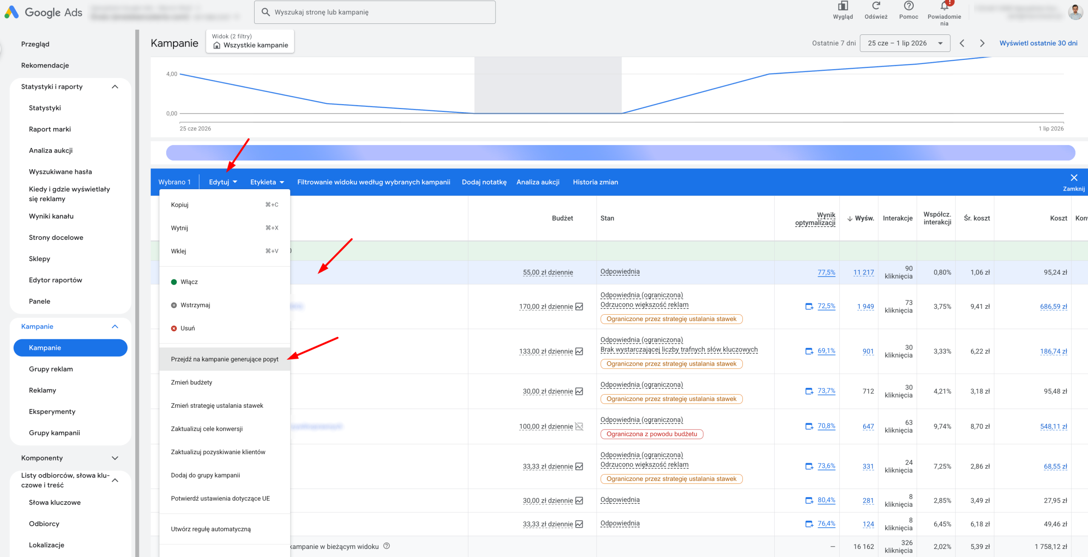Click Analiza aukcji in the blue bar
Viewport: 1088px width, 557px height.
(538, 182)
